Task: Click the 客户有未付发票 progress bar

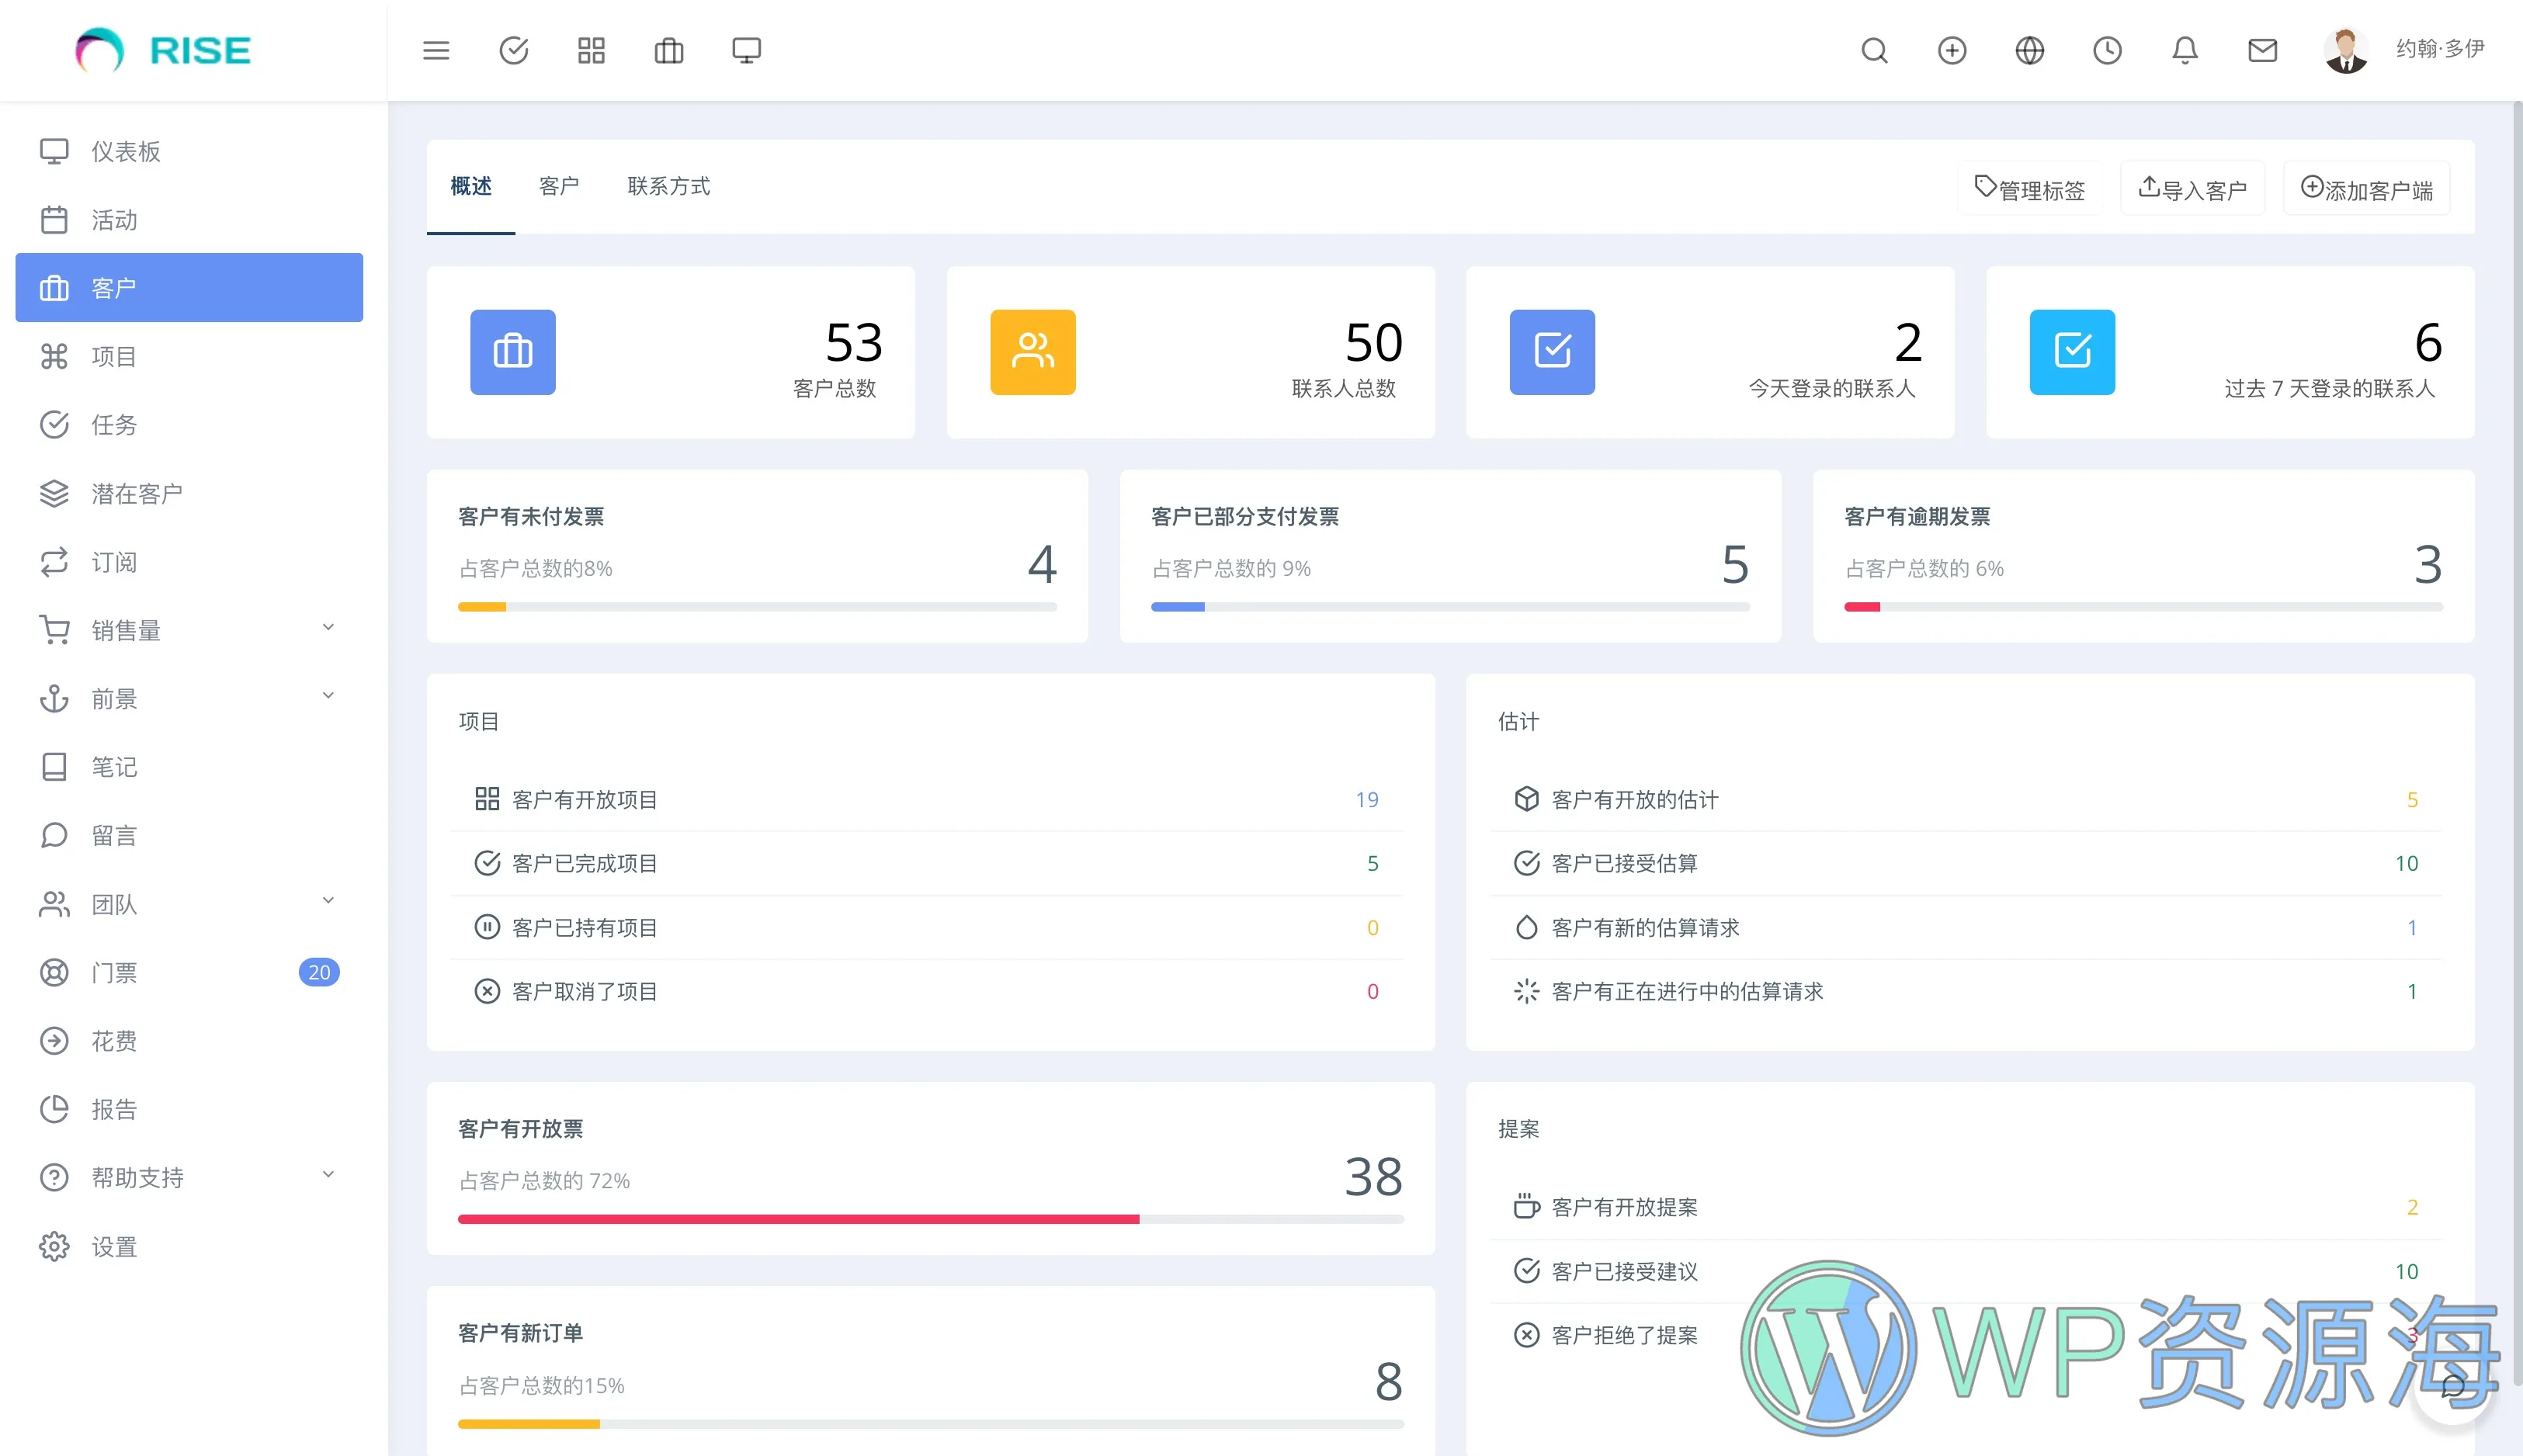Action: 757,607
